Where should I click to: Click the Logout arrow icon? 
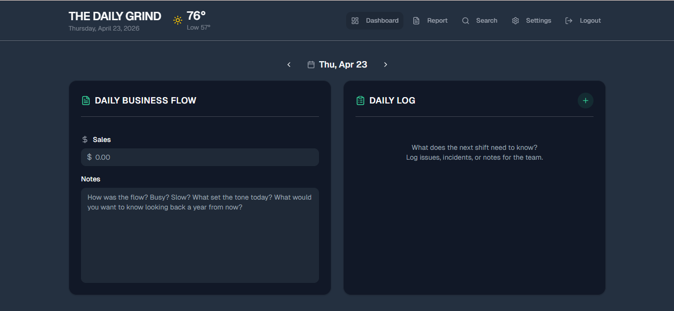(568, 20)
